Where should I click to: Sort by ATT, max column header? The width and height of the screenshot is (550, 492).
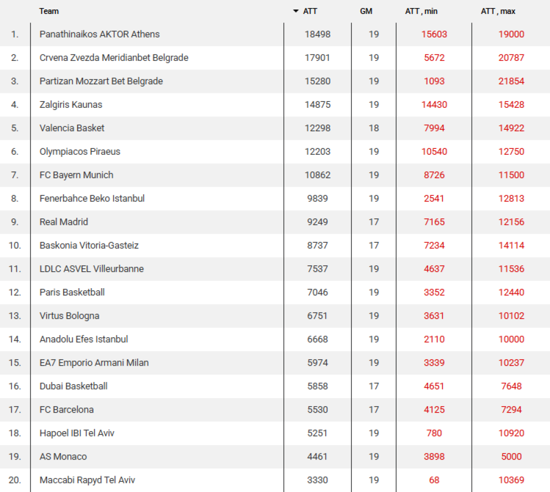pyautogui.click(x=498, y=11)
